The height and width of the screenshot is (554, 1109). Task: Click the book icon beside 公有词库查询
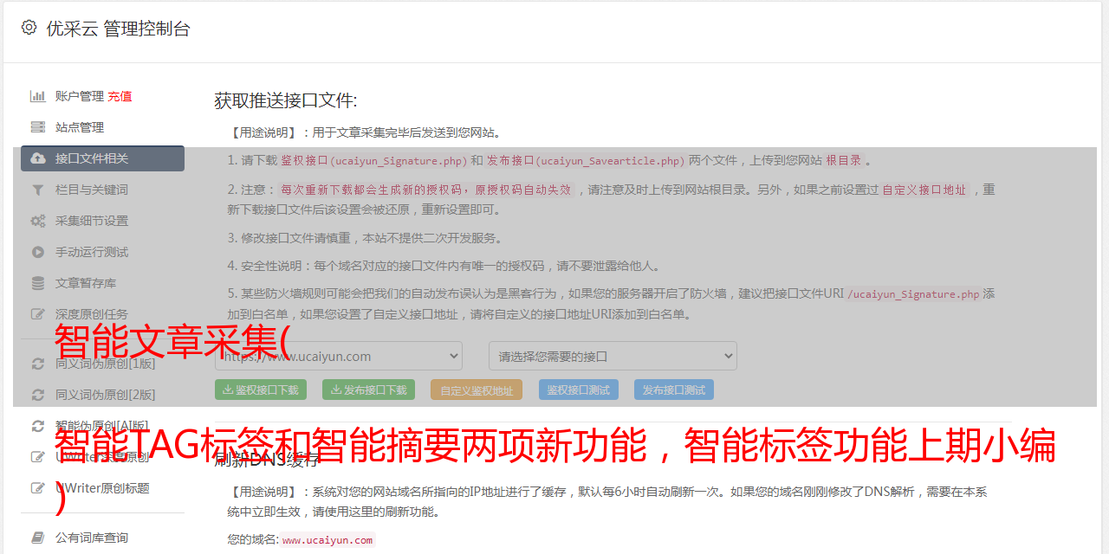pos(37,538)
